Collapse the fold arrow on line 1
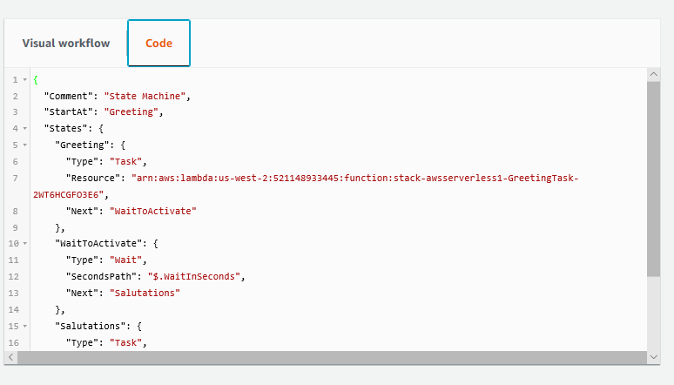Screen dimensions: 674x385 pyautogui.click(x=25, y=80)
